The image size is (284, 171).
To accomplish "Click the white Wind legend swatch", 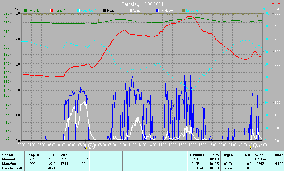I will pos(131,11).
